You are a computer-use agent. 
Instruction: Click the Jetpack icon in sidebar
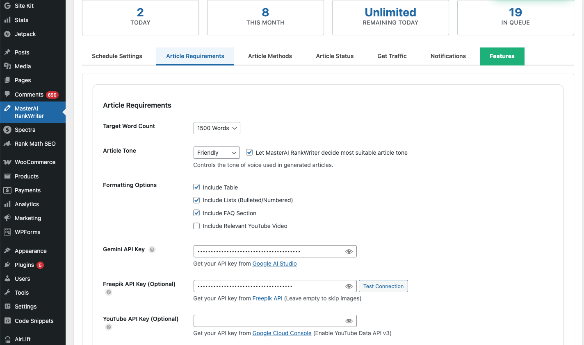7,34
